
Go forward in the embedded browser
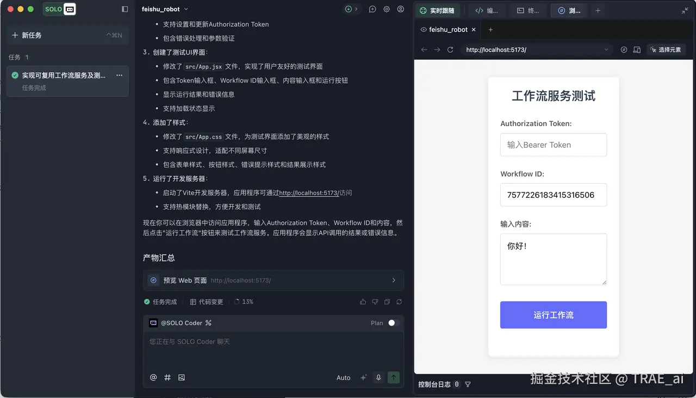(x=437, y=49)
